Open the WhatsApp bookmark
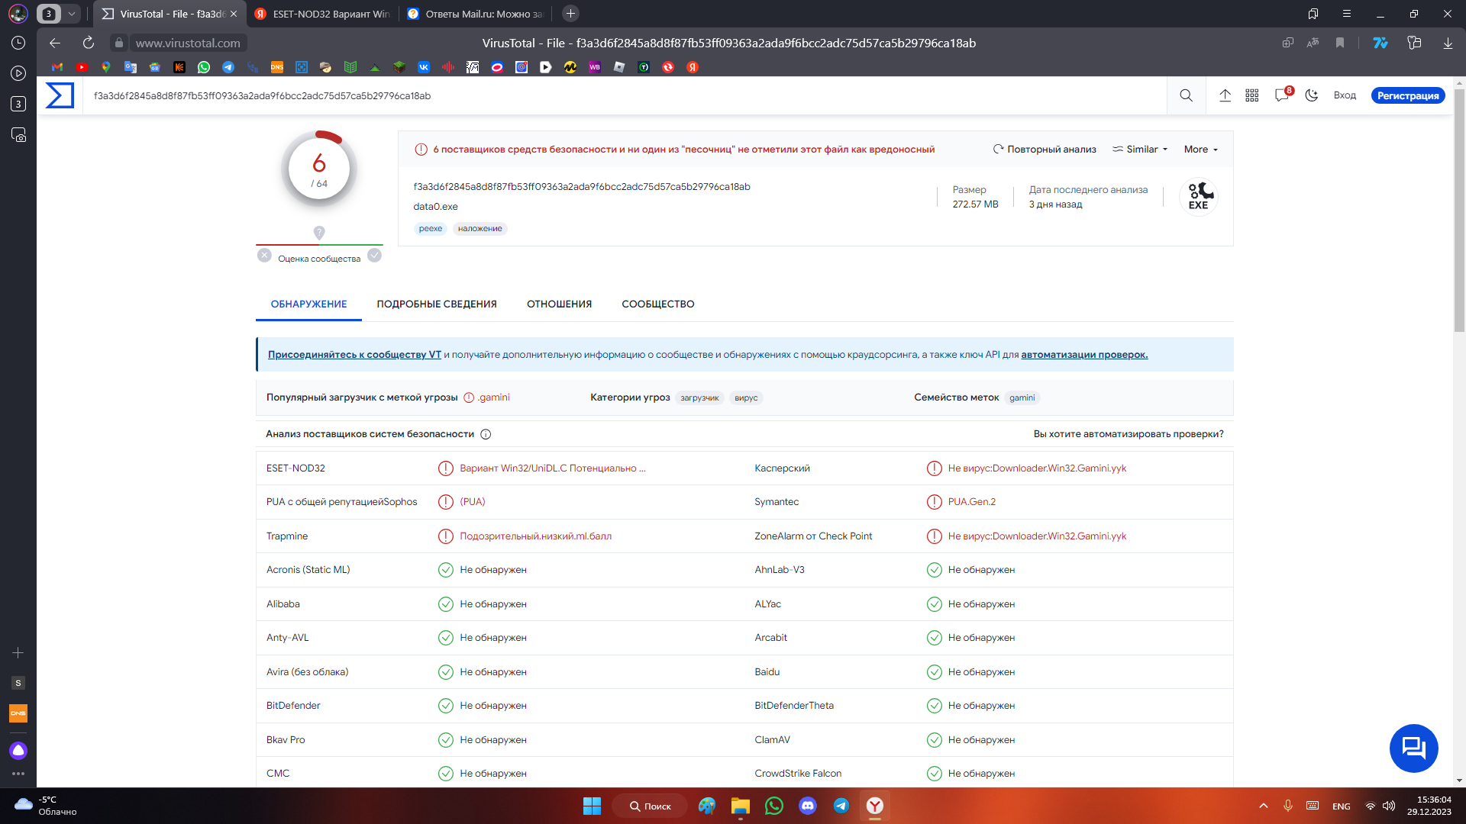 pos(204,67)
